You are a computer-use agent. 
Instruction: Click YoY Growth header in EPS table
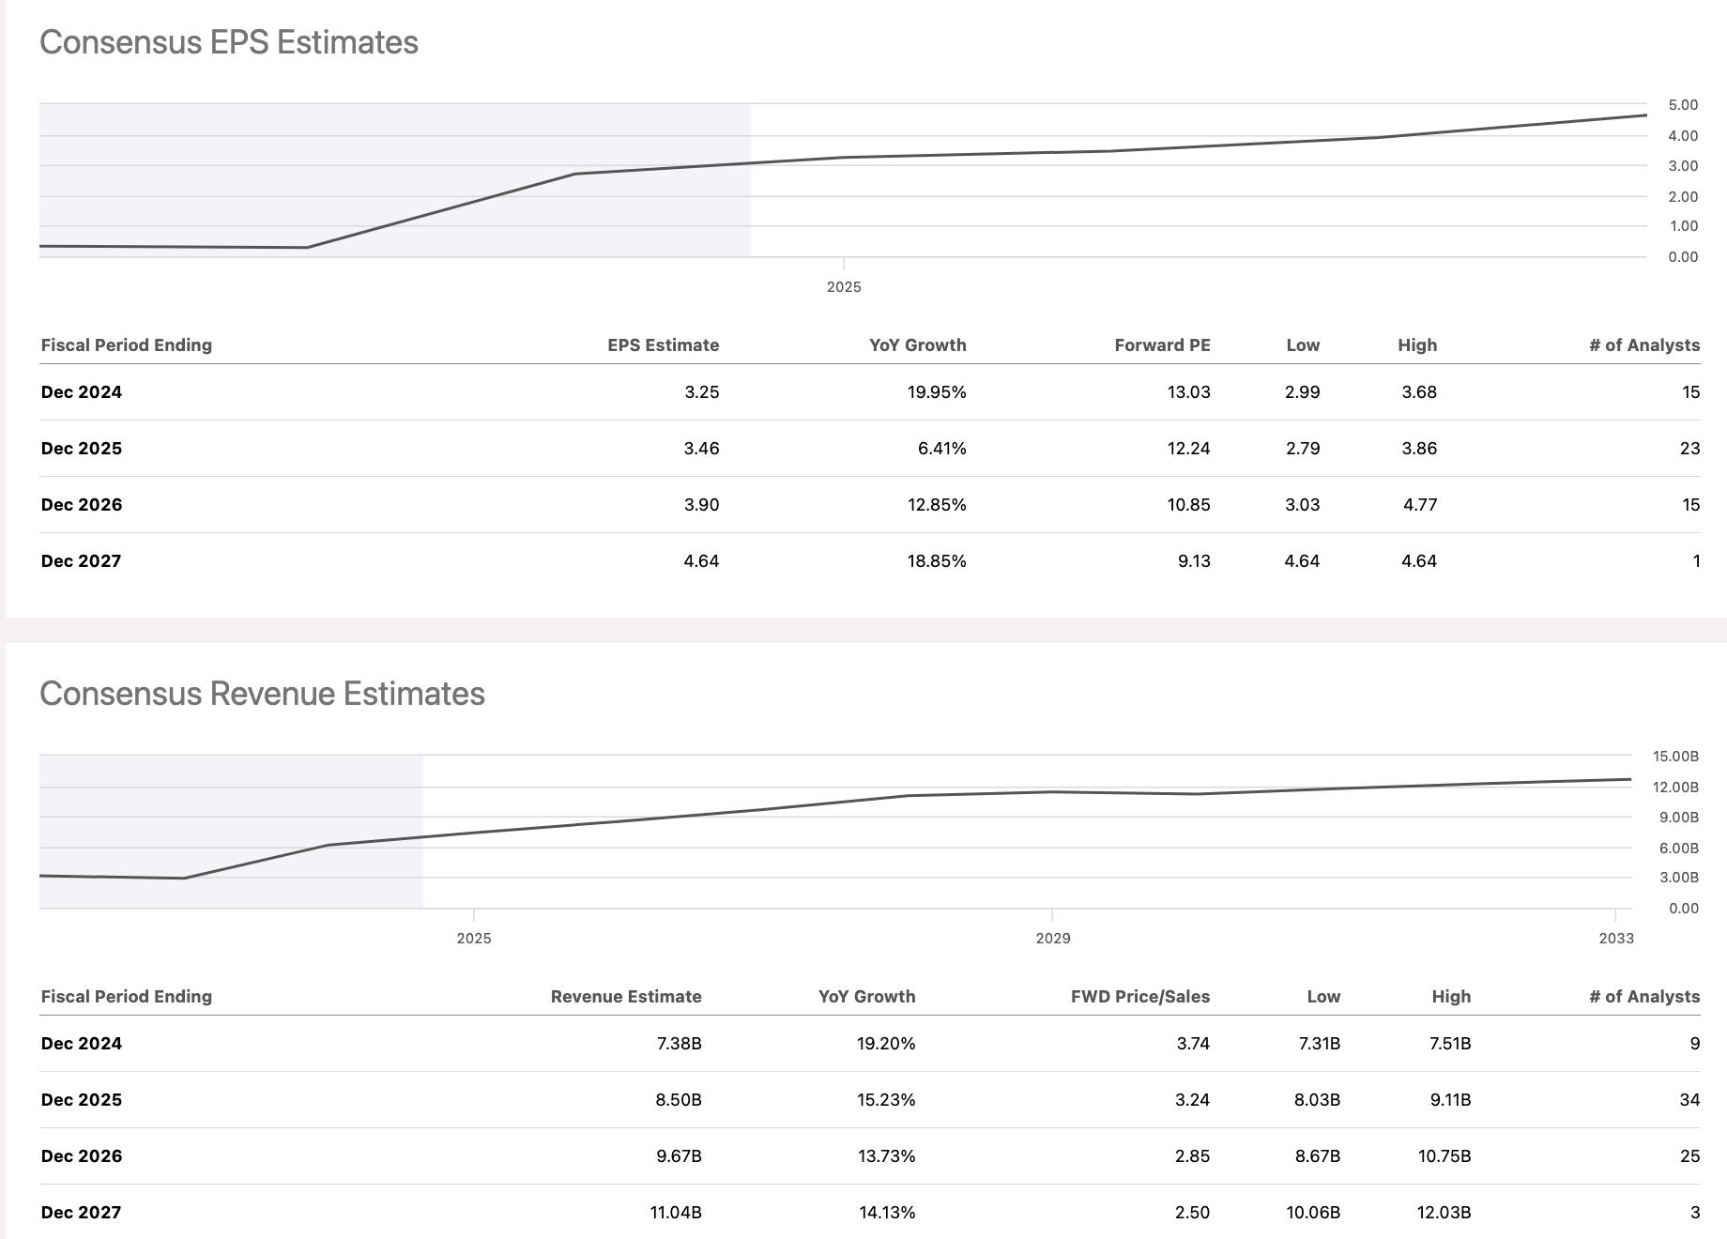pyautogui.click(x=917, y=344)
